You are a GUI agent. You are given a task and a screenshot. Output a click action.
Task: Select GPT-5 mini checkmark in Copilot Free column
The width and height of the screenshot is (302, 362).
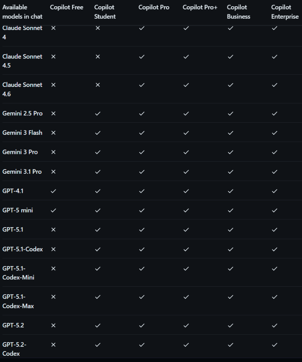(53, 210)
